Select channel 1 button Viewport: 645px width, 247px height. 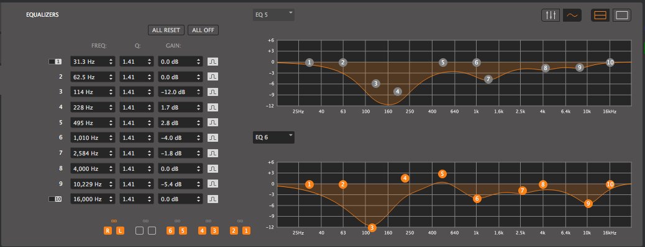[246, 231]
